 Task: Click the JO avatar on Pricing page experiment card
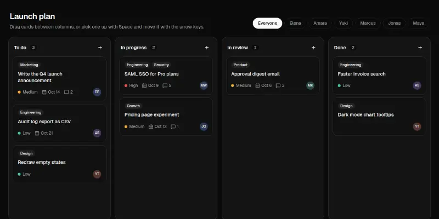(204, 126)
